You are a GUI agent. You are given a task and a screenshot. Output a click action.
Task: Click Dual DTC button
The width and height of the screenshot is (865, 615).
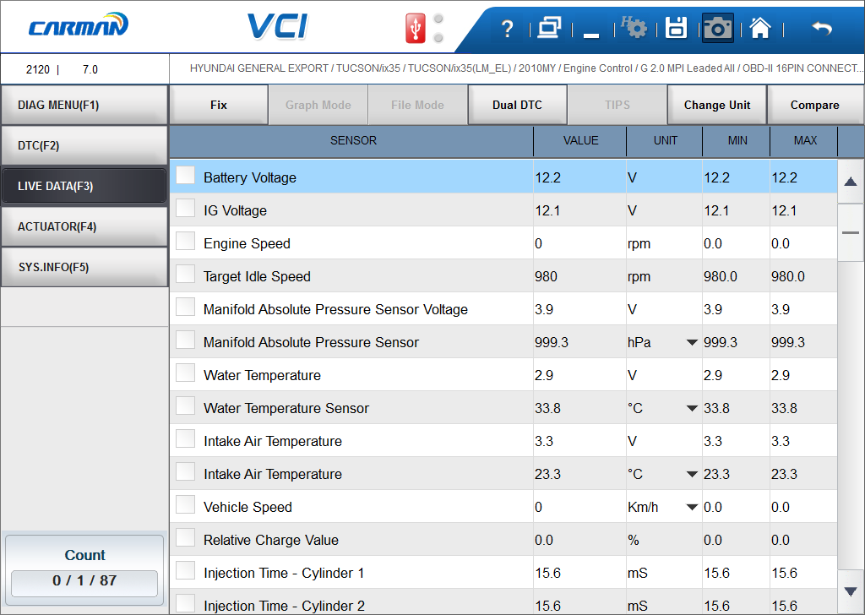(x=518, y=105)
